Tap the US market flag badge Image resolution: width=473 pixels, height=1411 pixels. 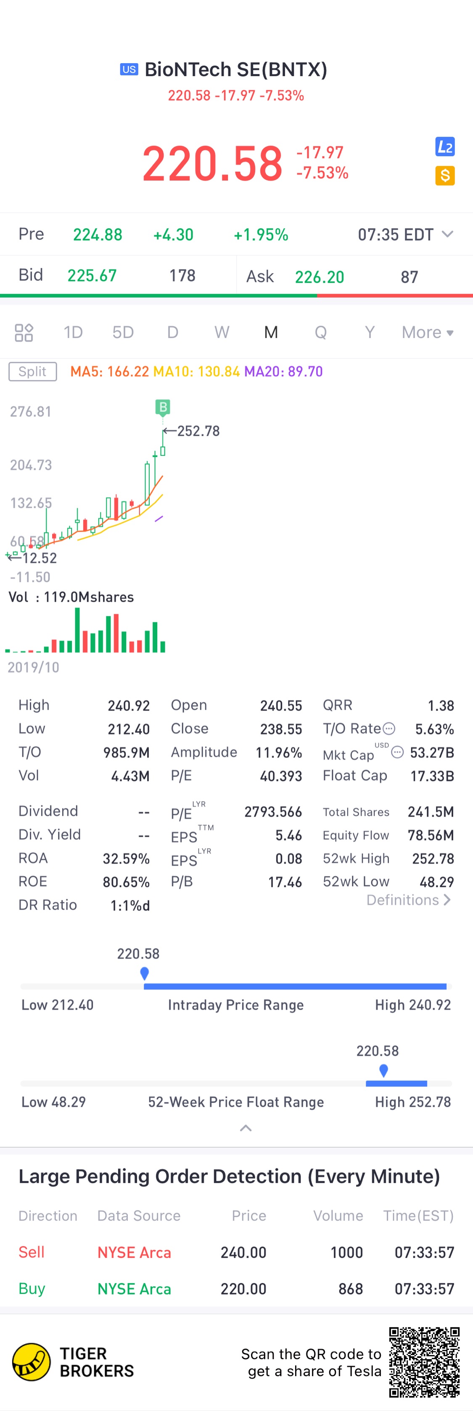point(129,69)
